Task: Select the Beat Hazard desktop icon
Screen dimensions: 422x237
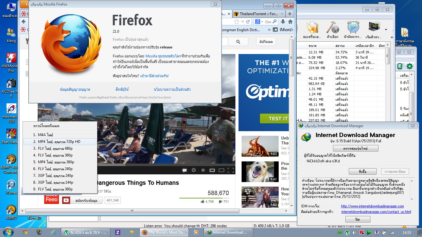Action: [x=11, y=136]
